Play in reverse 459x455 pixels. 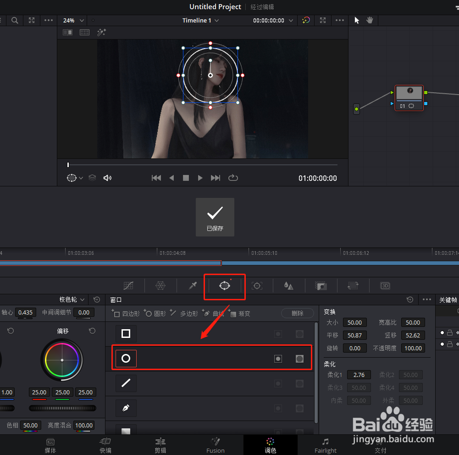(171, 178)
